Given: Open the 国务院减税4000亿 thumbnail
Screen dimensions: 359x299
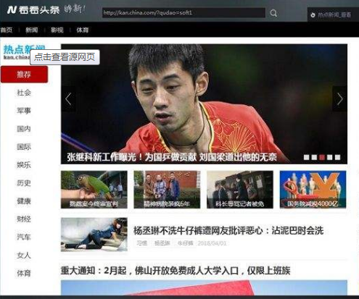Looking at the screenshot, I should (313, 190).
